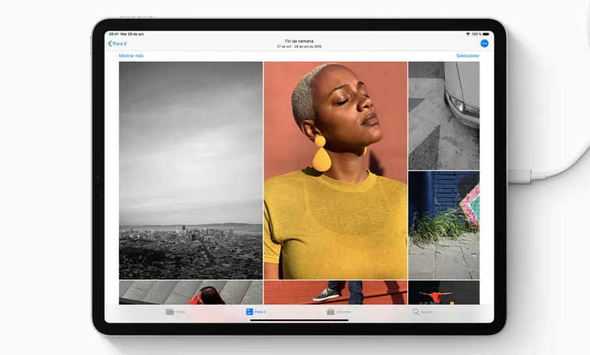Switch to Para ti tab

point(256,312)
